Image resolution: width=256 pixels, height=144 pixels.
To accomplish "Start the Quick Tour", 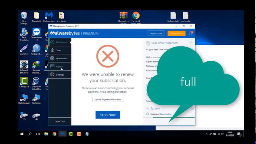I will [60, 122].
